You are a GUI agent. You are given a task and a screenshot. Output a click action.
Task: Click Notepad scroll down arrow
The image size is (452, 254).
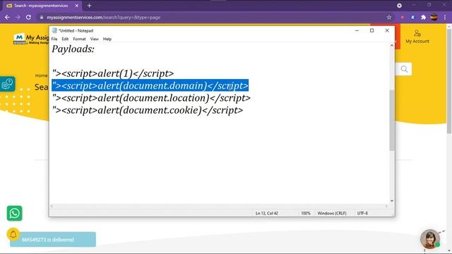(392, 200)
